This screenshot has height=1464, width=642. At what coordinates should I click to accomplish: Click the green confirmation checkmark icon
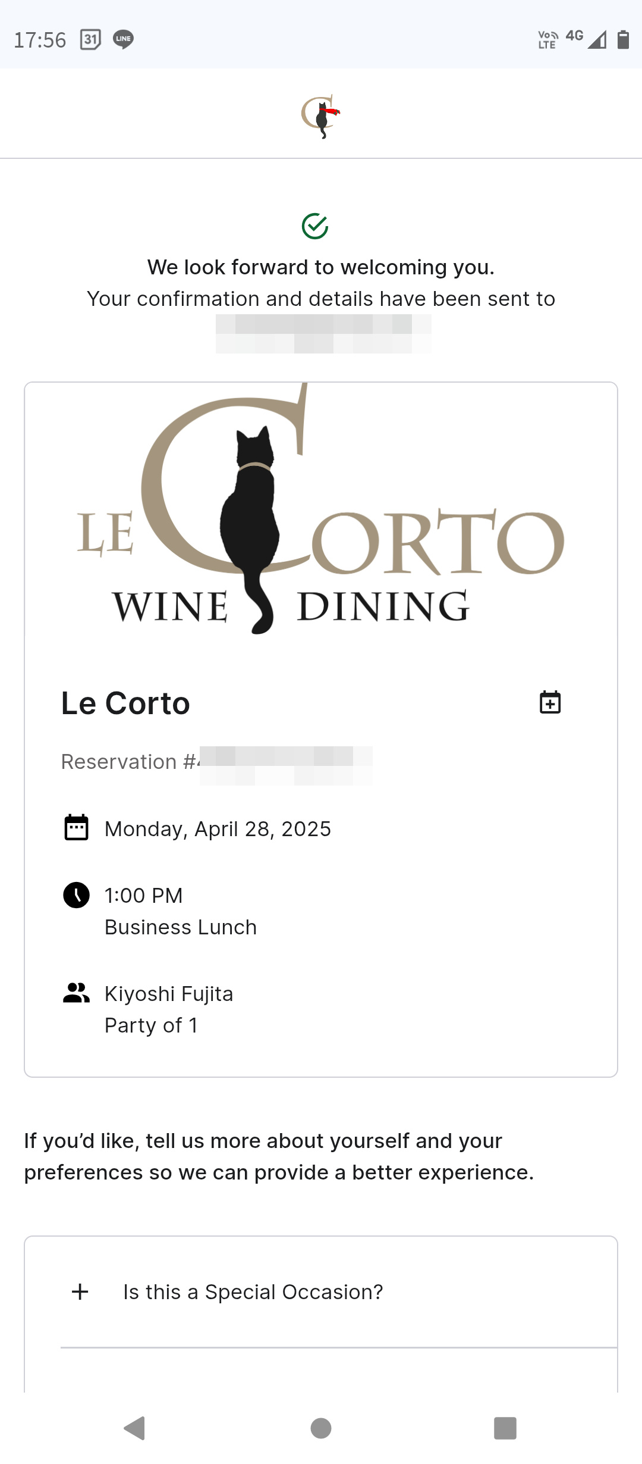(x=315, y=226)
